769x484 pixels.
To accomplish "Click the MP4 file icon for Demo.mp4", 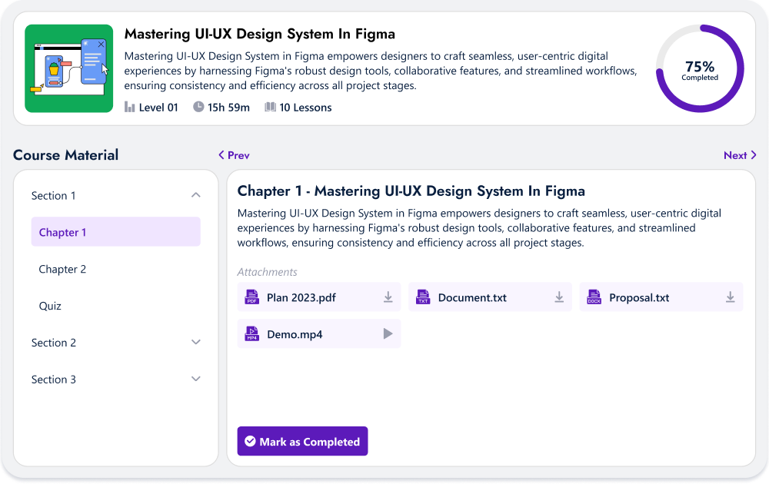I will [251, 334].
